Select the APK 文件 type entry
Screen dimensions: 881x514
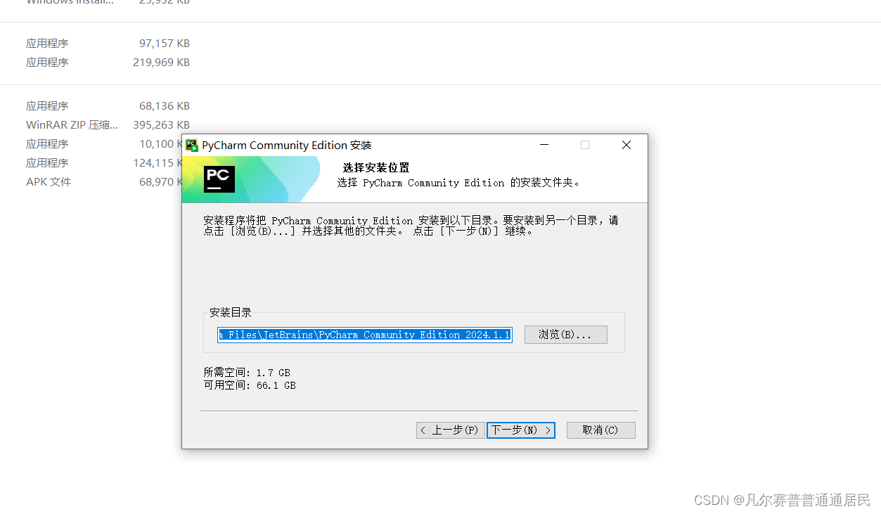pos(49,182)
